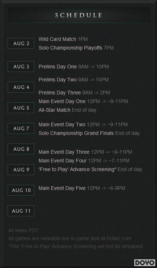Pick the AUG 7 date box
The width and height of the screenshot is (157, 268).
[x=21, y=128]
